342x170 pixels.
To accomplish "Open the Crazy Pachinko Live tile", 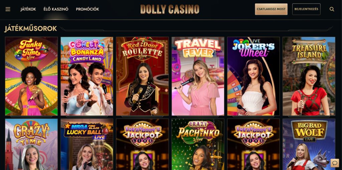I will tap(198, 144).
